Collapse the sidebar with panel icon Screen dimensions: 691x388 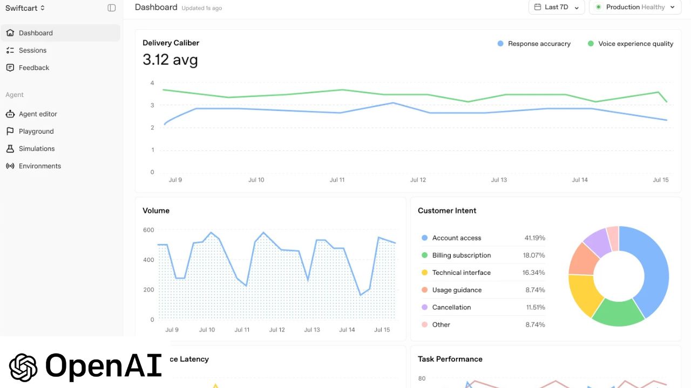point(112,8)
